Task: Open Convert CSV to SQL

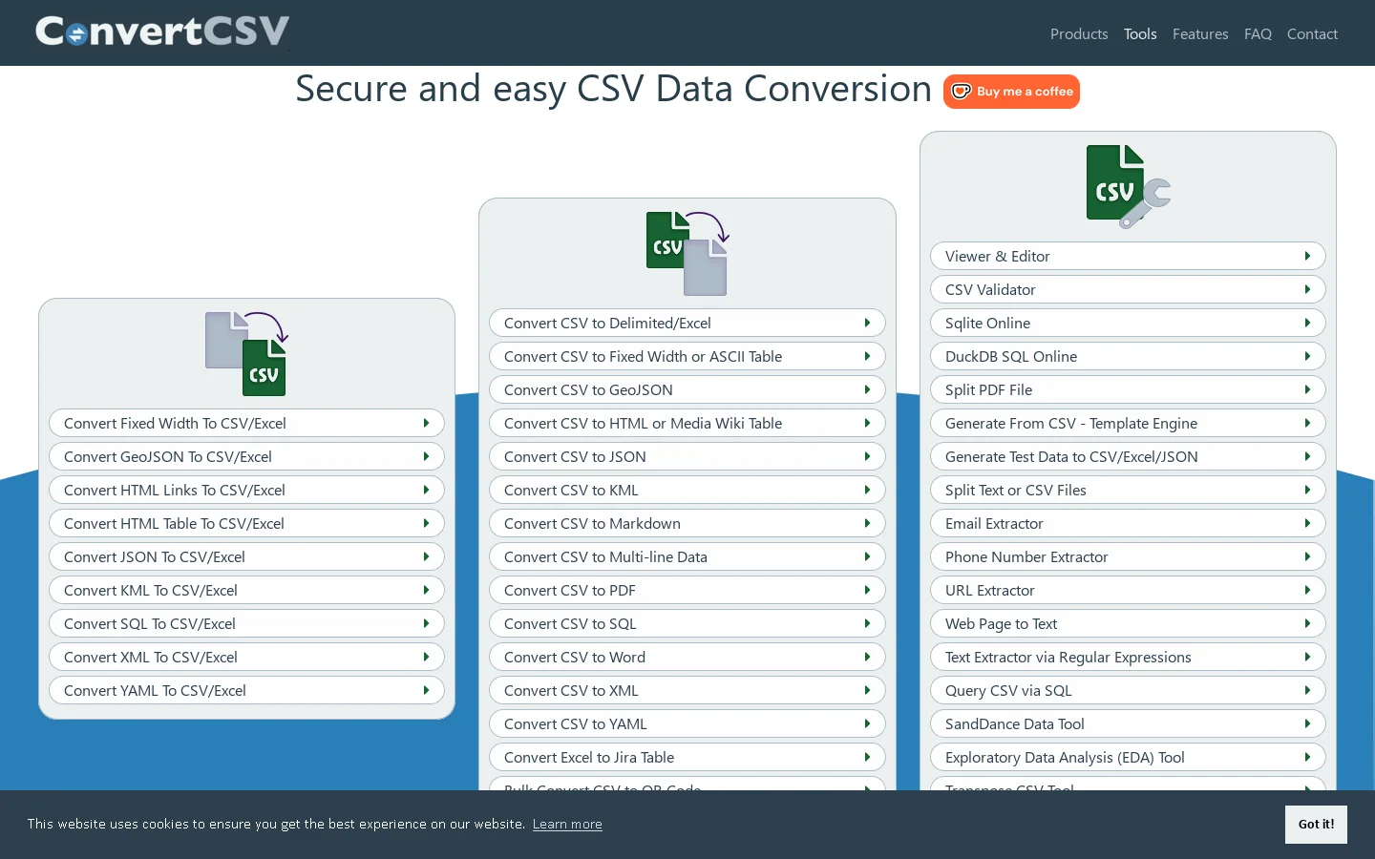Action: pos(687,623)
